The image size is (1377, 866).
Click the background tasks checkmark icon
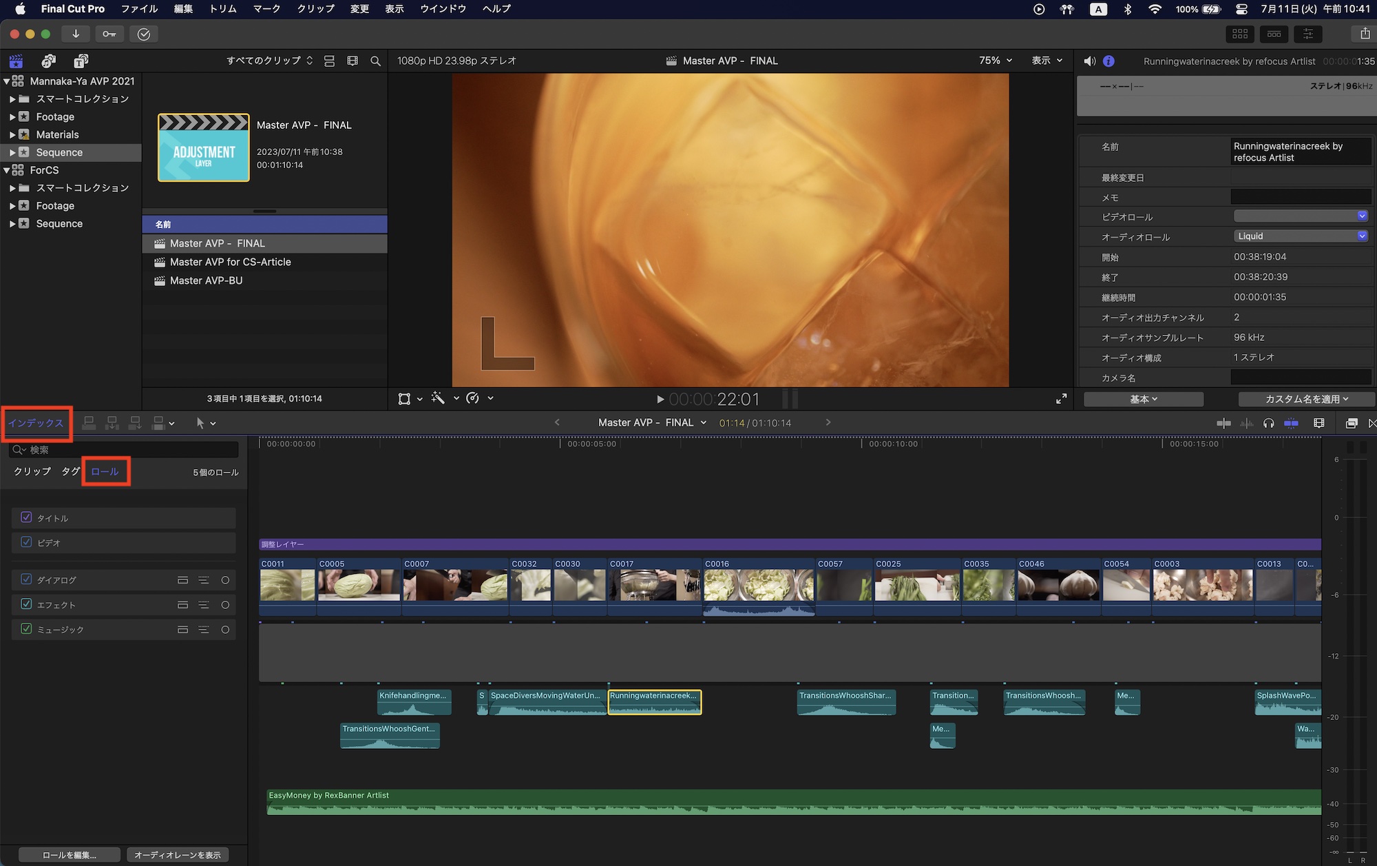tap(143, 34)
